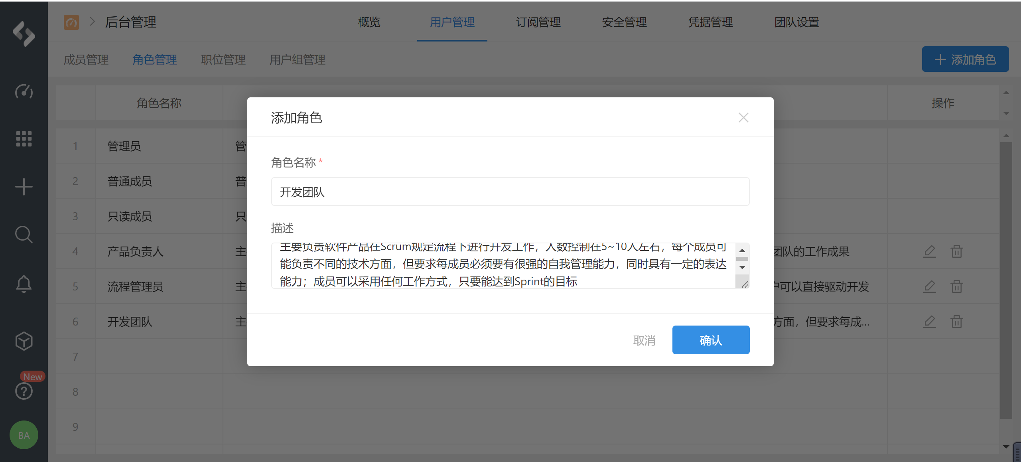Click the cube icon in sidebar

click(24, 341)
